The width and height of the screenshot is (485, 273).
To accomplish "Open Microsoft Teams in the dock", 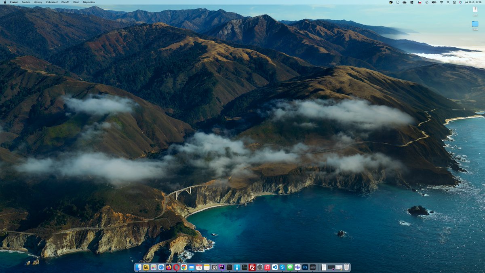I will click(x=297, y=267).
